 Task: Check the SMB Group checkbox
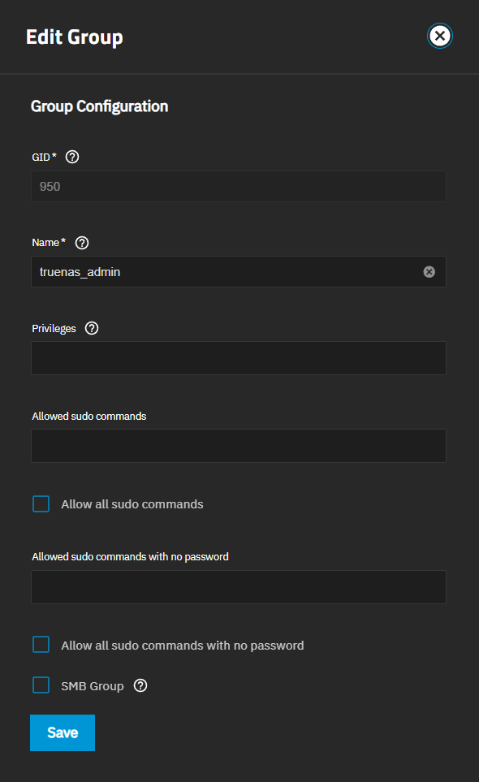[x=41, y=685]
